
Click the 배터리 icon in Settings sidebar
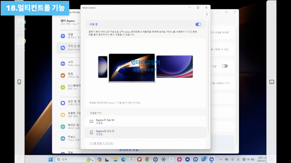coord(63,127)
